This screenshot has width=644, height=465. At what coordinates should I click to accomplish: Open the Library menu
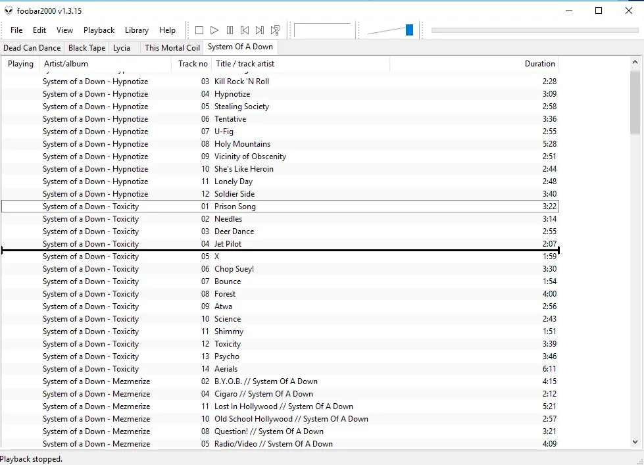(137, 30)
